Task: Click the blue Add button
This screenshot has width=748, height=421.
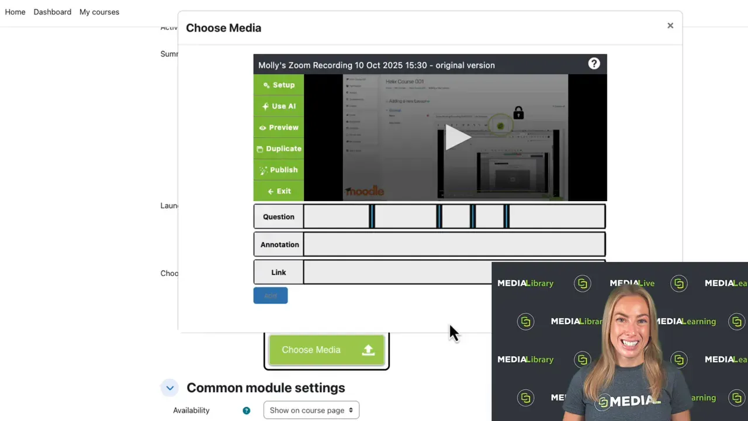Action: click(271, 296)
